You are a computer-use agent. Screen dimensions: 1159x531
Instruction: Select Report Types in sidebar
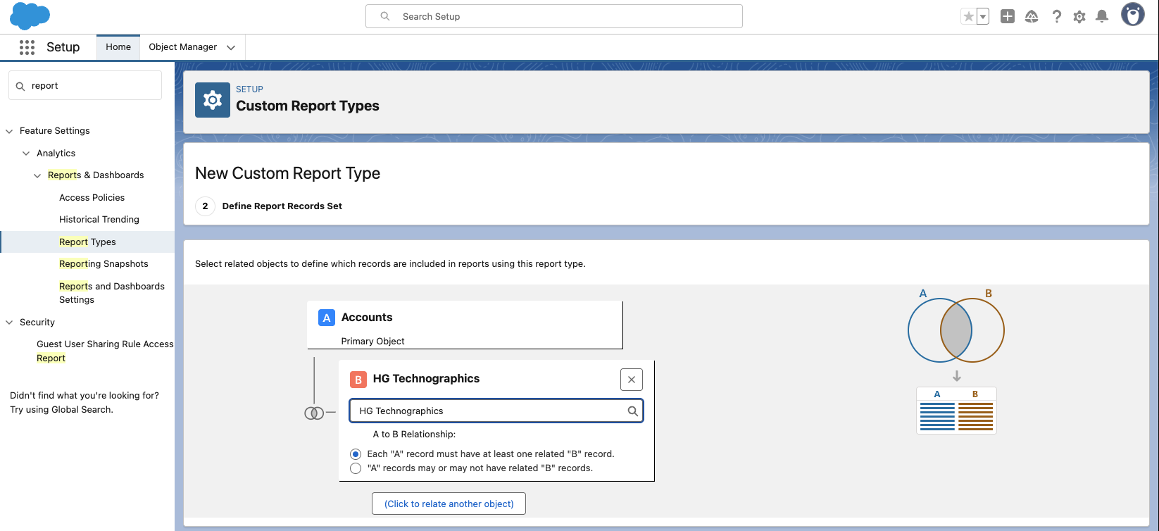[87, 242]
